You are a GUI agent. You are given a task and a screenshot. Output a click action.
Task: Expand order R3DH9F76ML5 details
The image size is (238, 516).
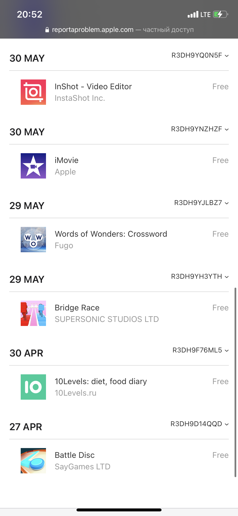click(201, 350)
